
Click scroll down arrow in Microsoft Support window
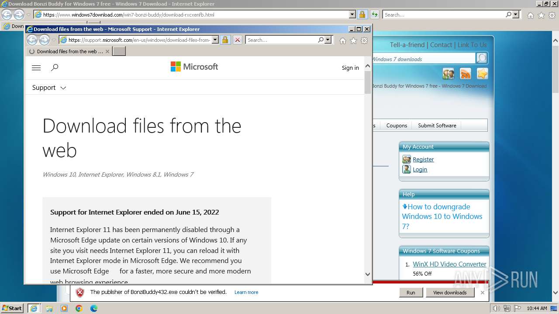pyautogui.click(x=368, y=274)
